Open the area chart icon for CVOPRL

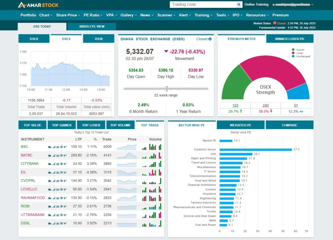(x=49, y=181)
